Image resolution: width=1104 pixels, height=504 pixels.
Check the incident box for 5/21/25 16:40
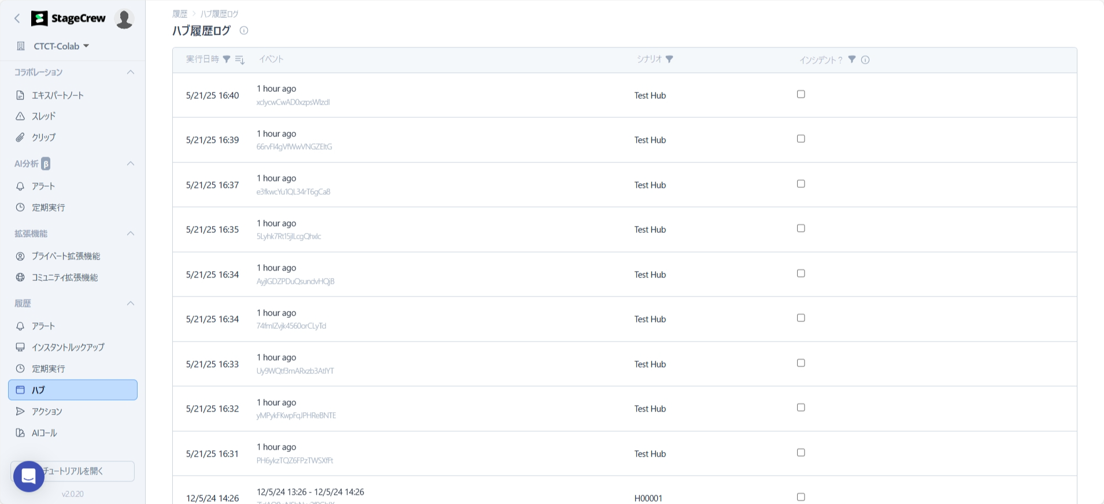pos(801,94)
